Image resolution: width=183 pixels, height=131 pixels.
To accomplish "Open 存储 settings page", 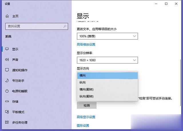I will 15,102.
